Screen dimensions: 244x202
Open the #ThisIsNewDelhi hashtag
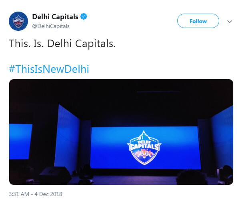click(x=49, y=69)
